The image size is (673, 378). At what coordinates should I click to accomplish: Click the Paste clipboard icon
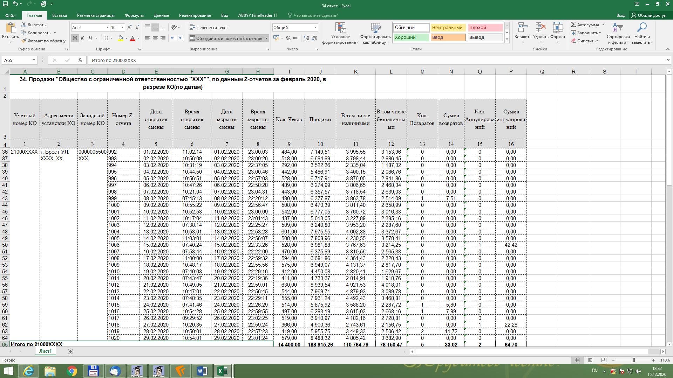(11, 28)
